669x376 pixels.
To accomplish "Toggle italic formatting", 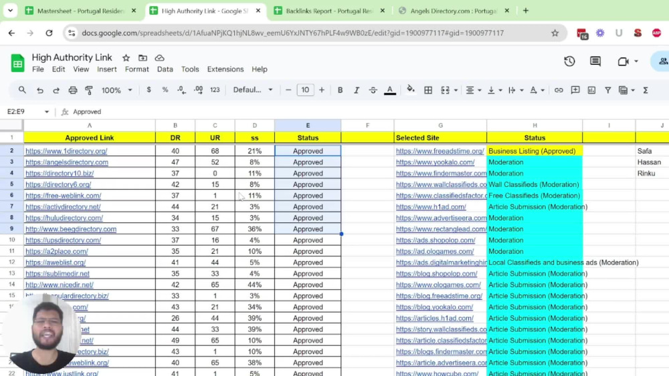I will (357, 90).
